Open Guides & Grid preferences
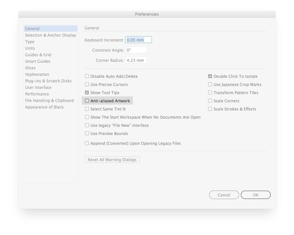294x235 pixels. tap(50, 55)
